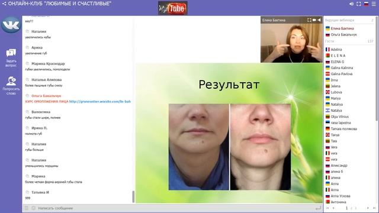Screen dimensions: 379x213
Task: Open the VK social network icon
Action: pyautogui.click(x=11, y=25)
